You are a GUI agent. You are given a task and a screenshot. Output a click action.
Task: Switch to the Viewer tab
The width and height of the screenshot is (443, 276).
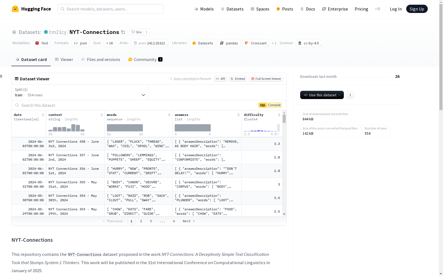click(64, 60)
